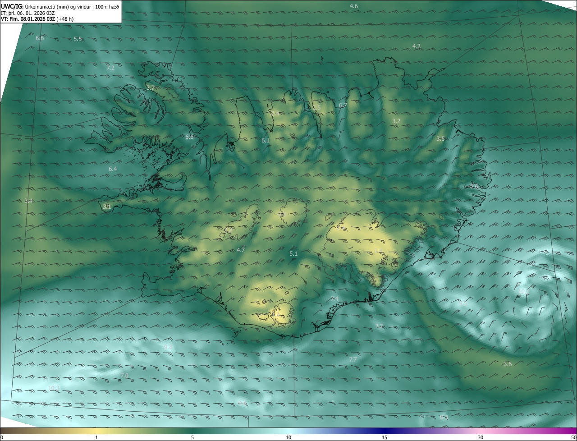Click the 'VT: Fim. 08.01.2026 03Z (+48 h)' line
The height and width of the screenshot is (441, 577).
[37, 19]
